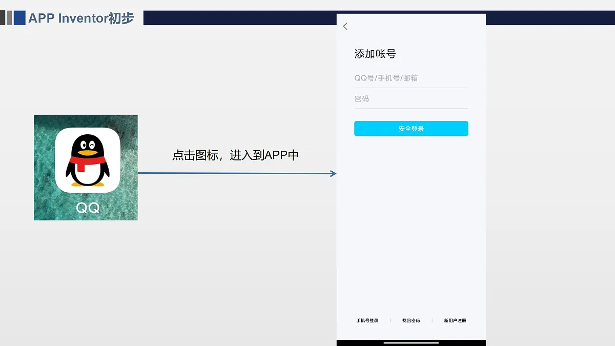Screen dimensions: 615x346
Task: Open the 找回密码 link
Action: (411, 320)
